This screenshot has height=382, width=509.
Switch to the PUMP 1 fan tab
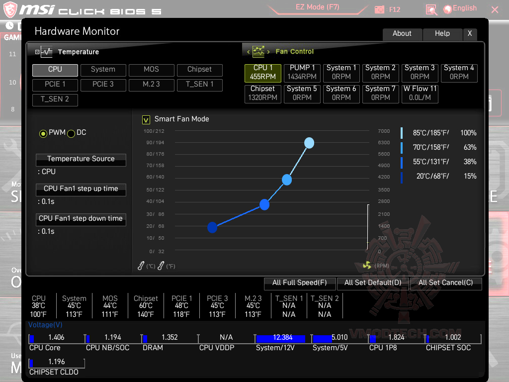click(302, 73)
